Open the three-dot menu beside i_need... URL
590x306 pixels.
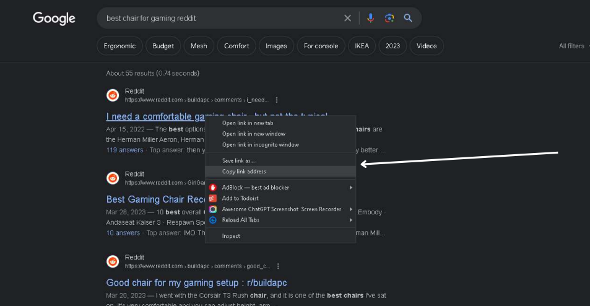[x=277, y=100]
